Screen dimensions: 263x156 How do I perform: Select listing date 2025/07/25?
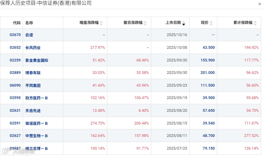pos(177,148)
